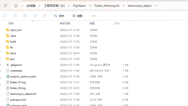
Task: Select the harmonyos_object.iml file icon
Action: pos(8,94)
